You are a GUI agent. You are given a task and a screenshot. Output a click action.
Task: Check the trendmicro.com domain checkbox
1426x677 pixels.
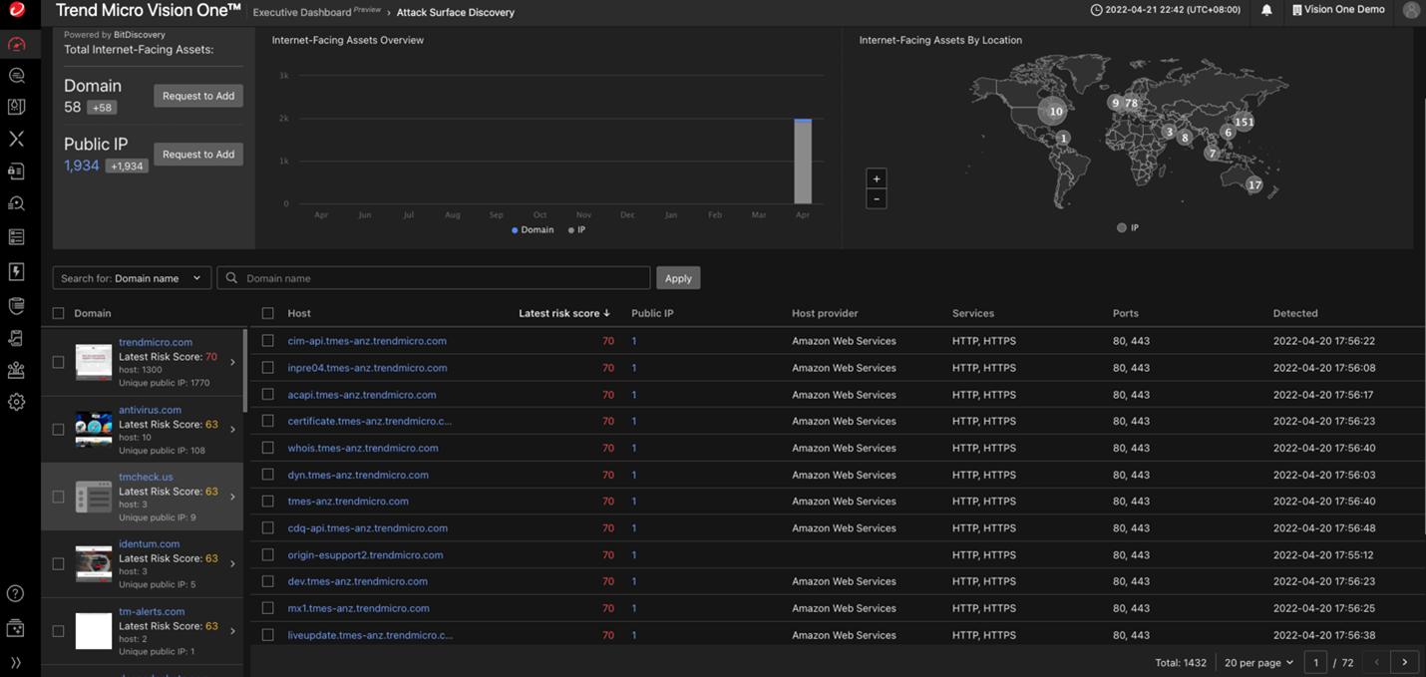[x=58, y=362]
